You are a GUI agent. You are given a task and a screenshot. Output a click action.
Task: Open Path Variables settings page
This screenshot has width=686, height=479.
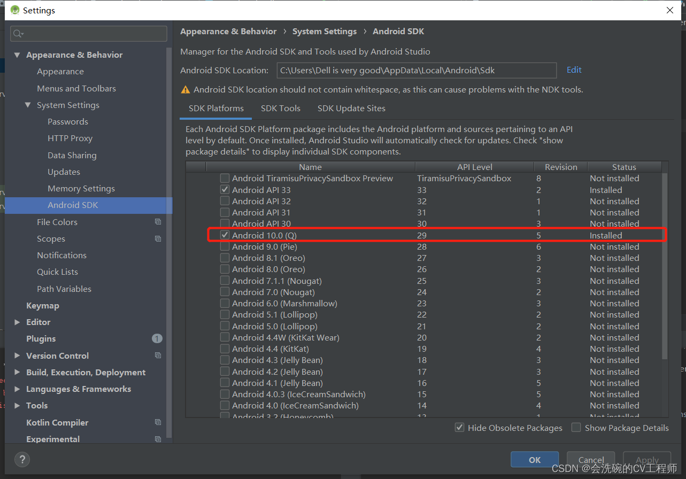pyautogui.click(x=64, y=289)
